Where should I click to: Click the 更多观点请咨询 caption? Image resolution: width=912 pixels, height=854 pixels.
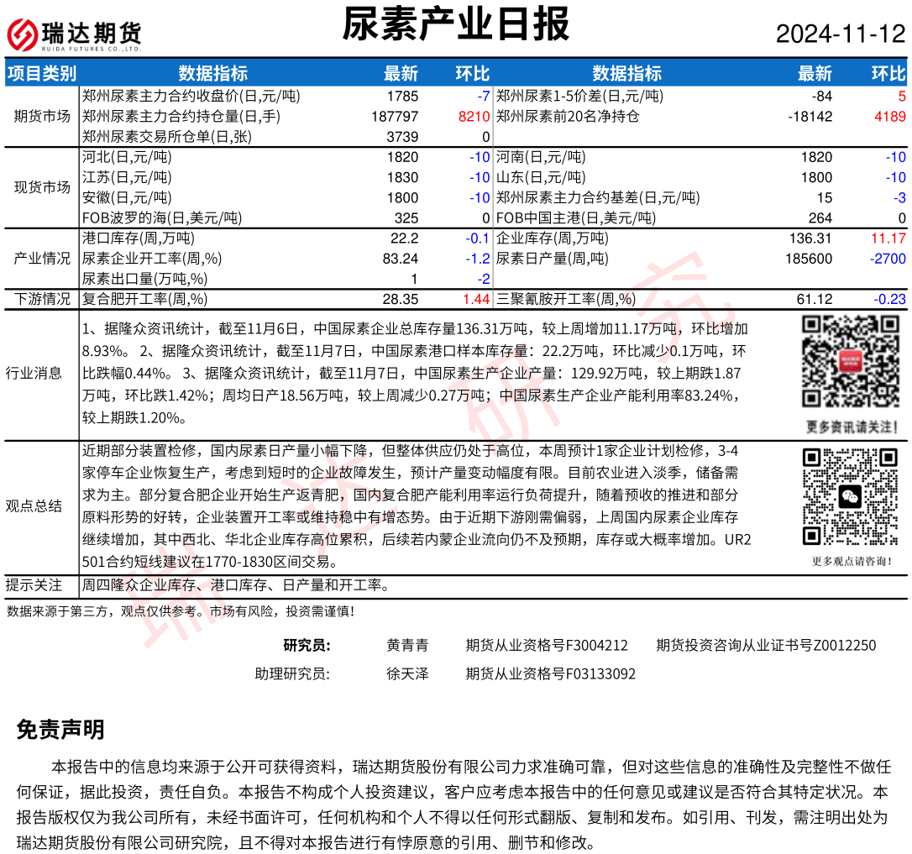coord(852,561)
